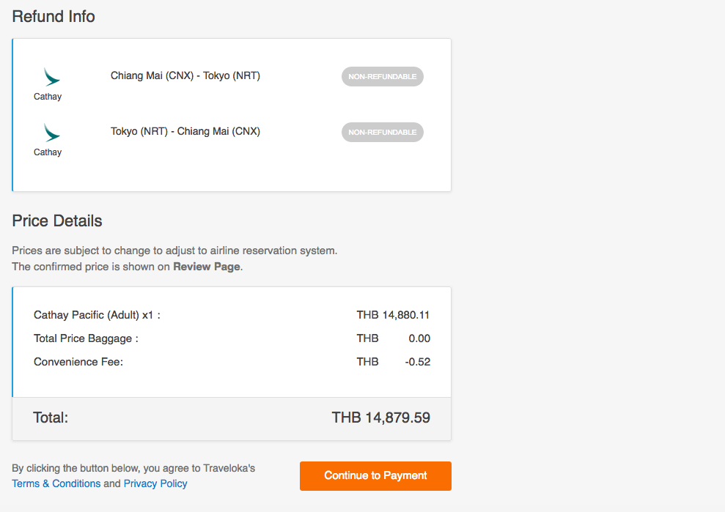Viewport: 725px width, 512px height.
Task: Select the Tokyo (NRT) - Chiang Mai (CNX) route
Action: click(x=185, y=131)
